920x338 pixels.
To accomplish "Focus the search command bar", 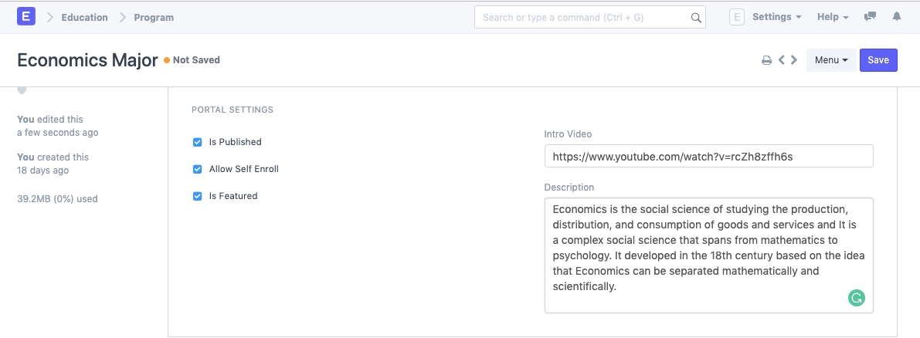I will pyautogui.click(x=583, y=17).
